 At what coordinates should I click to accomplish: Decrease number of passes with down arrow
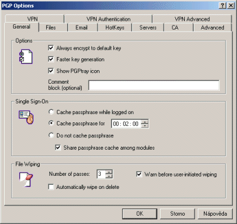pyautogui.click(x=109, y=176)
